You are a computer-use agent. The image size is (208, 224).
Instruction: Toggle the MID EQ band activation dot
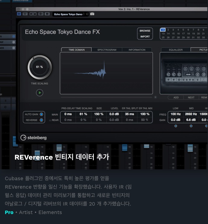tap(191, 126)
